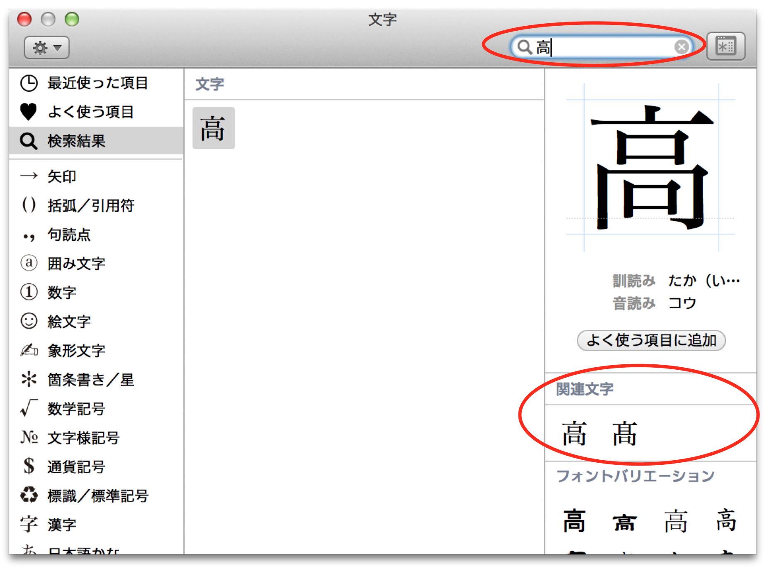Open the 絵文字 category label
Image resolution: width=769 pixels, height=571 pixels.
coord(69,322)
